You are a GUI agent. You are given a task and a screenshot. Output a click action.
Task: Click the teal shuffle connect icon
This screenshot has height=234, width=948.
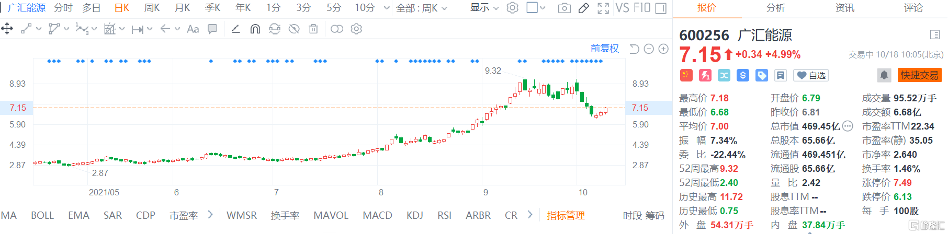(724, 75)
